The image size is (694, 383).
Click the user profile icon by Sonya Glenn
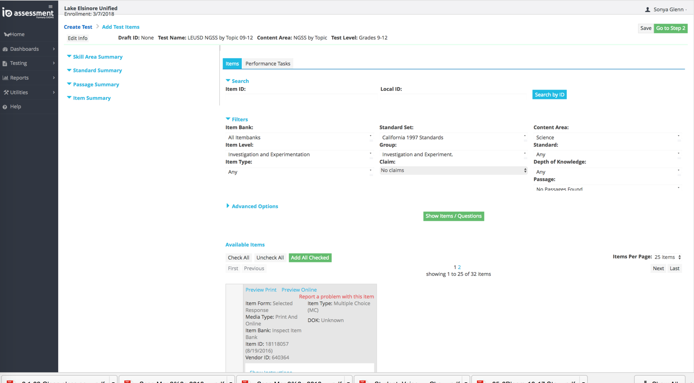pos(647,9)
